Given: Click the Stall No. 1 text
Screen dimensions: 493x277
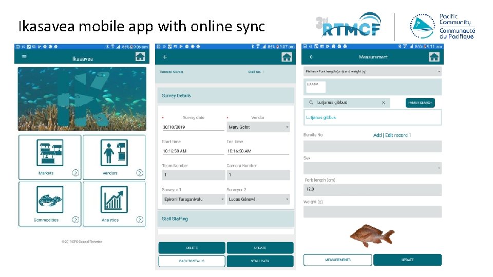Looking at the screenshot, I should [x=256, y=72].
